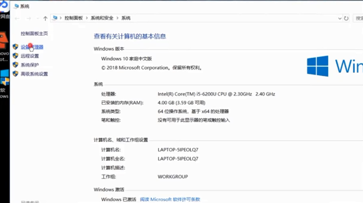Click the Back navigation arrow
Screen dimensions: 363x203
[x=17, y=18]
